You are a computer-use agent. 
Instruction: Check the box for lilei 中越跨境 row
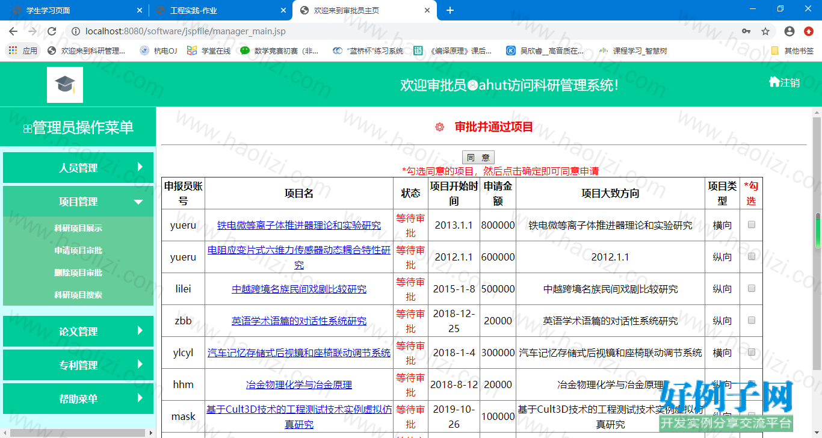(751, 288)
